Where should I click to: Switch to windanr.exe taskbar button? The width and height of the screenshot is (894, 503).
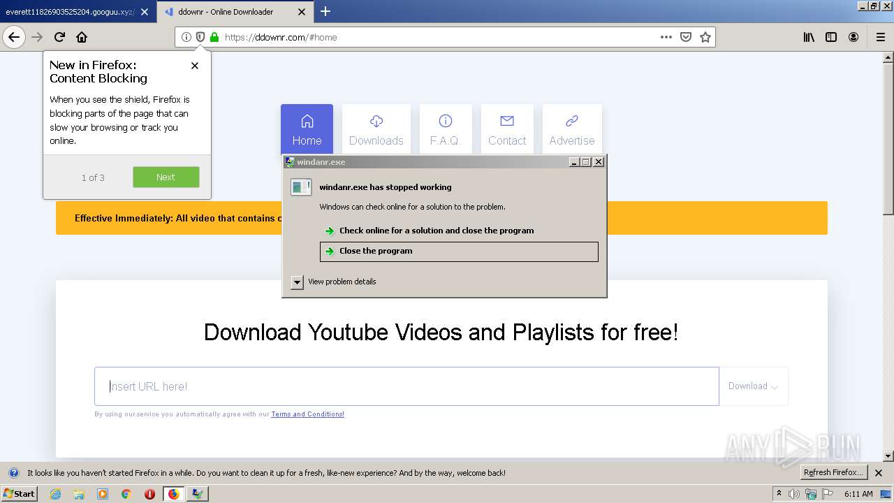(198, 494)
